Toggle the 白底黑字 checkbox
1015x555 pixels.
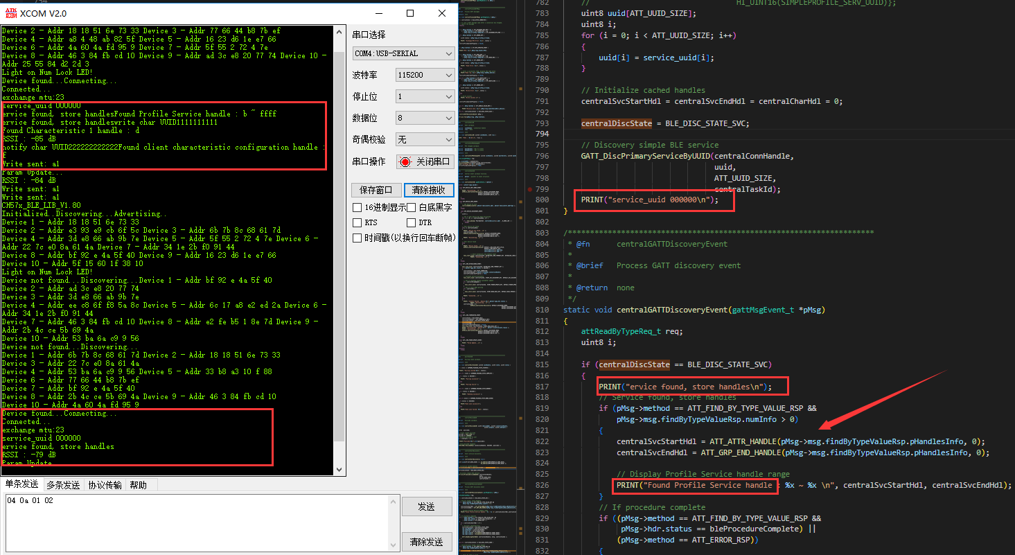tap(411, 207)
